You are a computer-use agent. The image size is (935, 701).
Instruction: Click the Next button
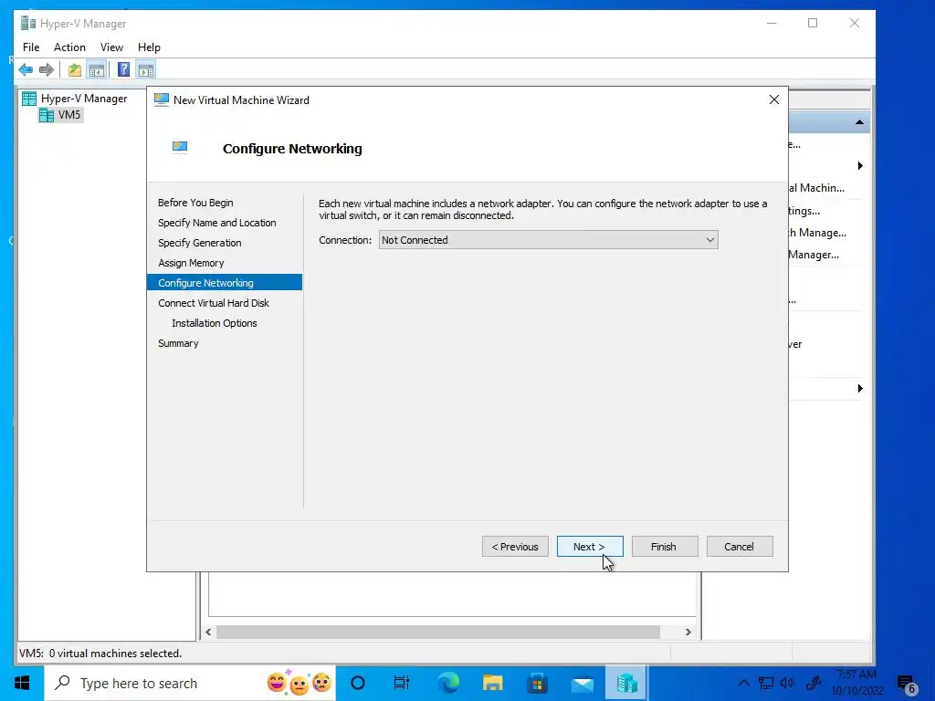590,547
